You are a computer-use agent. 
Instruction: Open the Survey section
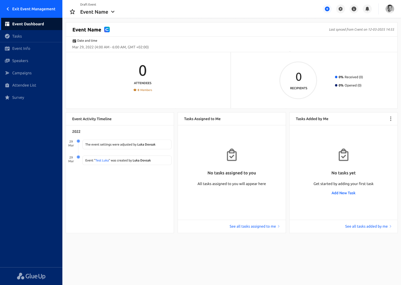tap(18, 97)
